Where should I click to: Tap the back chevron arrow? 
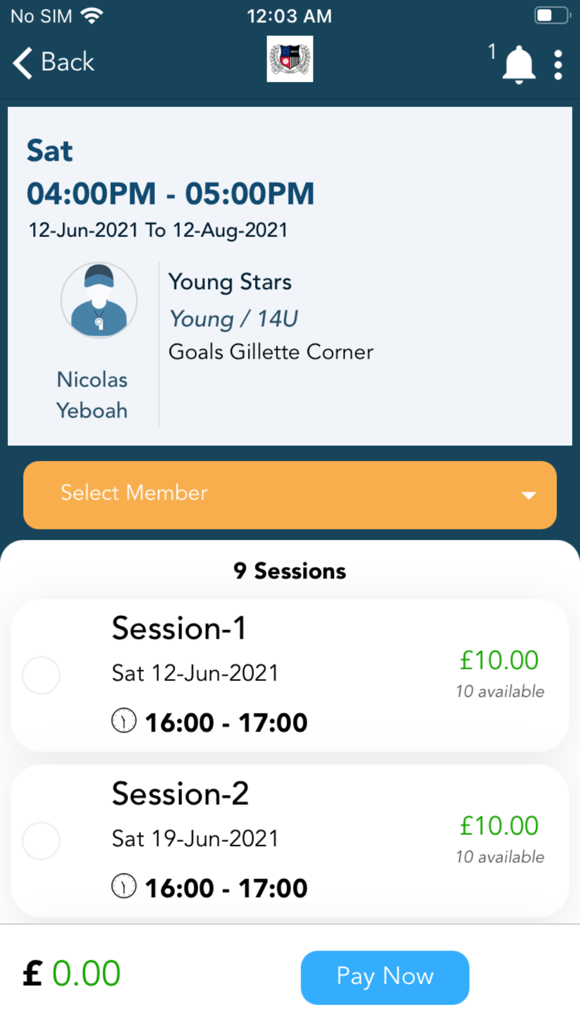(x=22, y=63)
